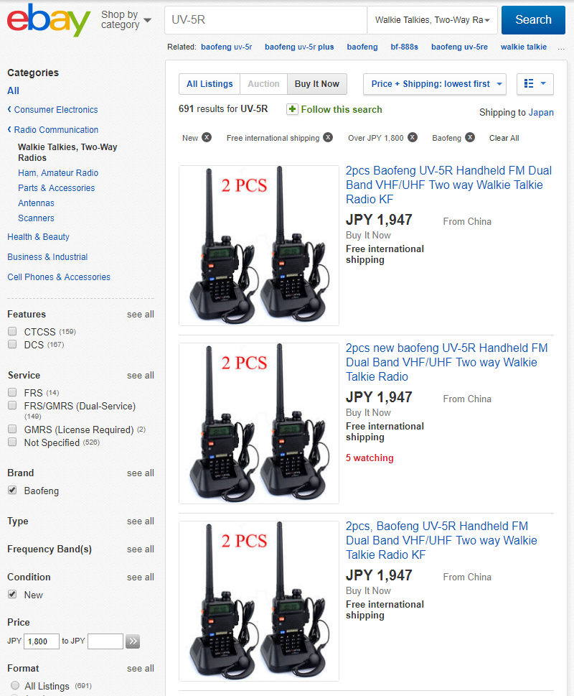Expand Format with see all
The height and width of the screenshot is (696, 574).
click(x=141, y=669)
